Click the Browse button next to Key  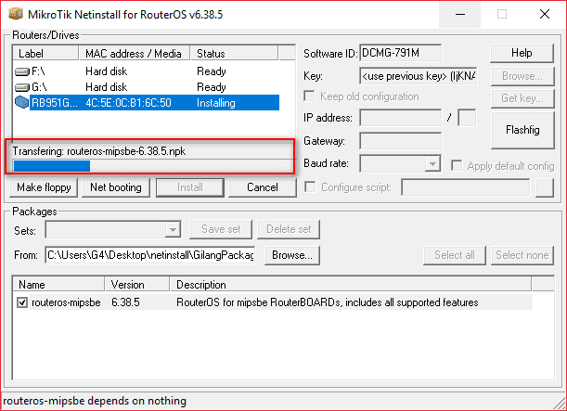pos(522,76)
